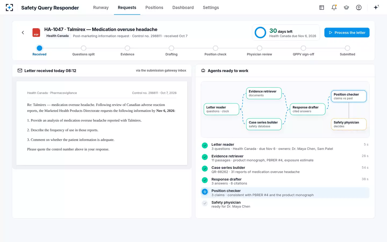Jump to the Questions split stage marker

click(x=84, y=48)
